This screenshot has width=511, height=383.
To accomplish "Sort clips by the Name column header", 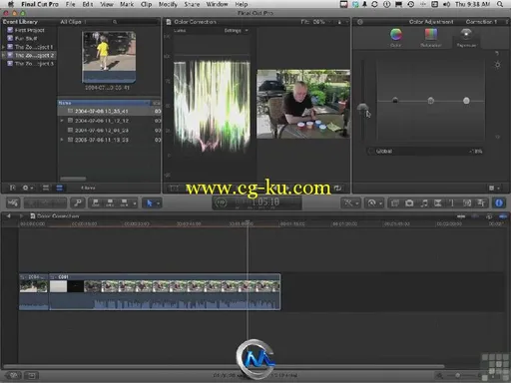I will (103, 103).
